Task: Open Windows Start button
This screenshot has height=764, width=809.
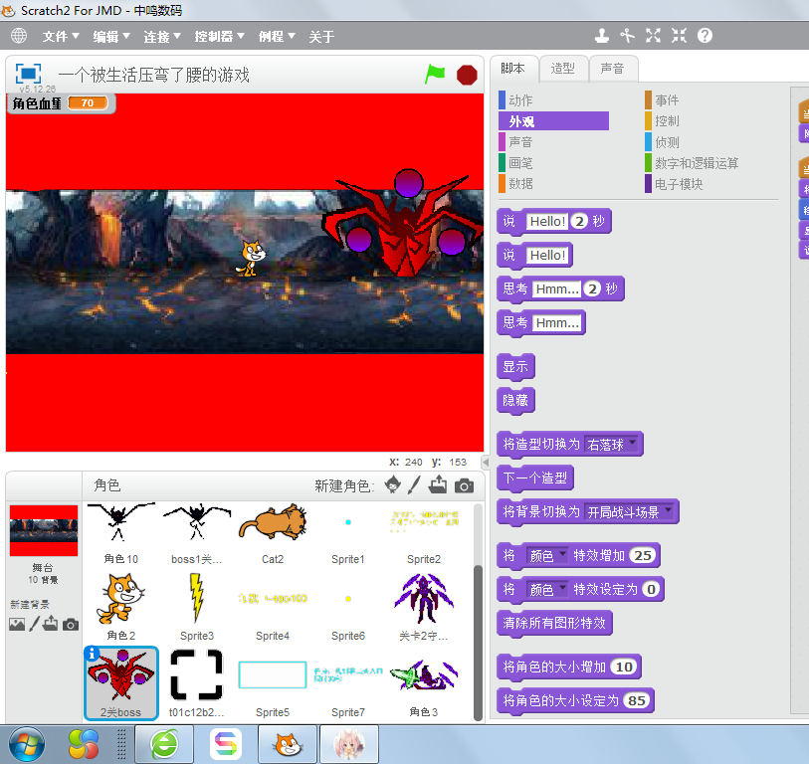Action: tap(26, 744)
